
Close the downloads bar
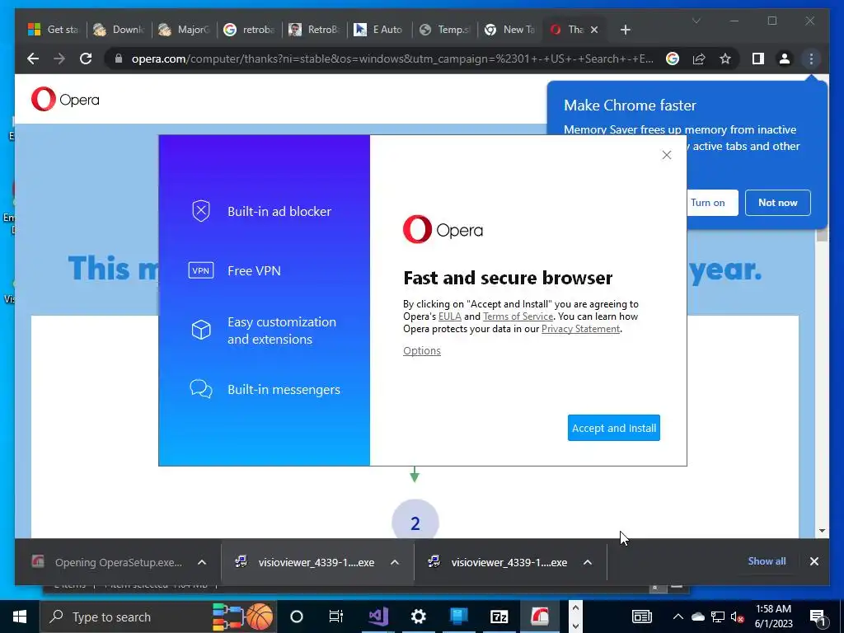[814, 561]
